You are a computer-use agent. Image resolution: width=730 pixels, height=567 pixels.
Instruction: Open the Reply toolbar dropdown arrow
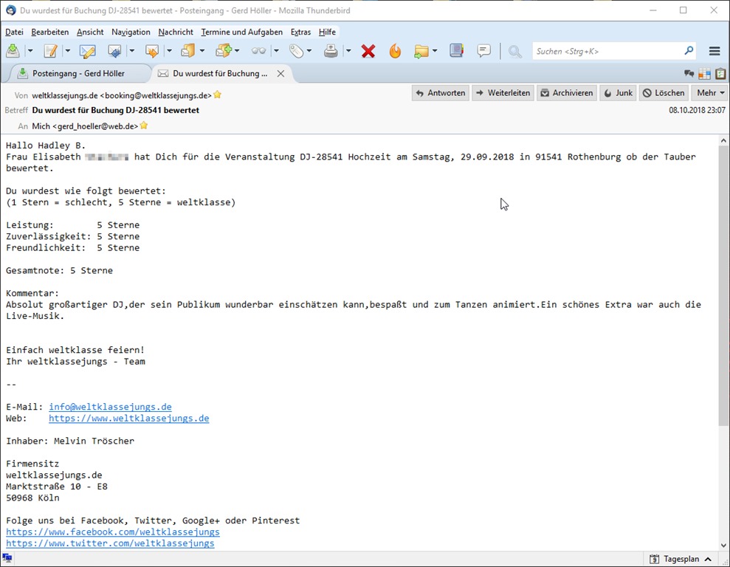tap(131, 51)
